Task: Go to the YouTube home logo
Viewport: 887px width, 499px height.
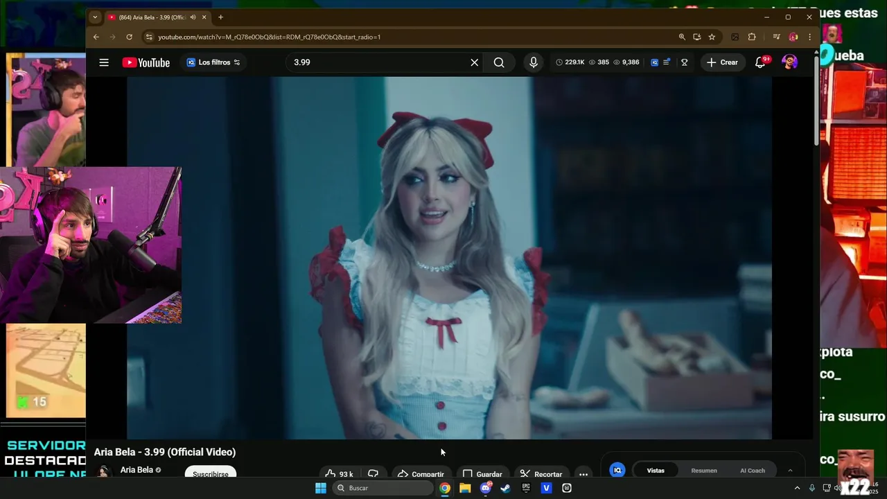Action: tap(146, 62)
